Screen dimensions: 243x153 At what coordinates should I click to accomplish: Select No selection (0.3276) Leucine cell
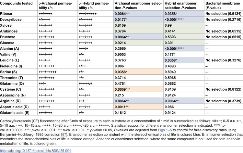click(223, 60)
